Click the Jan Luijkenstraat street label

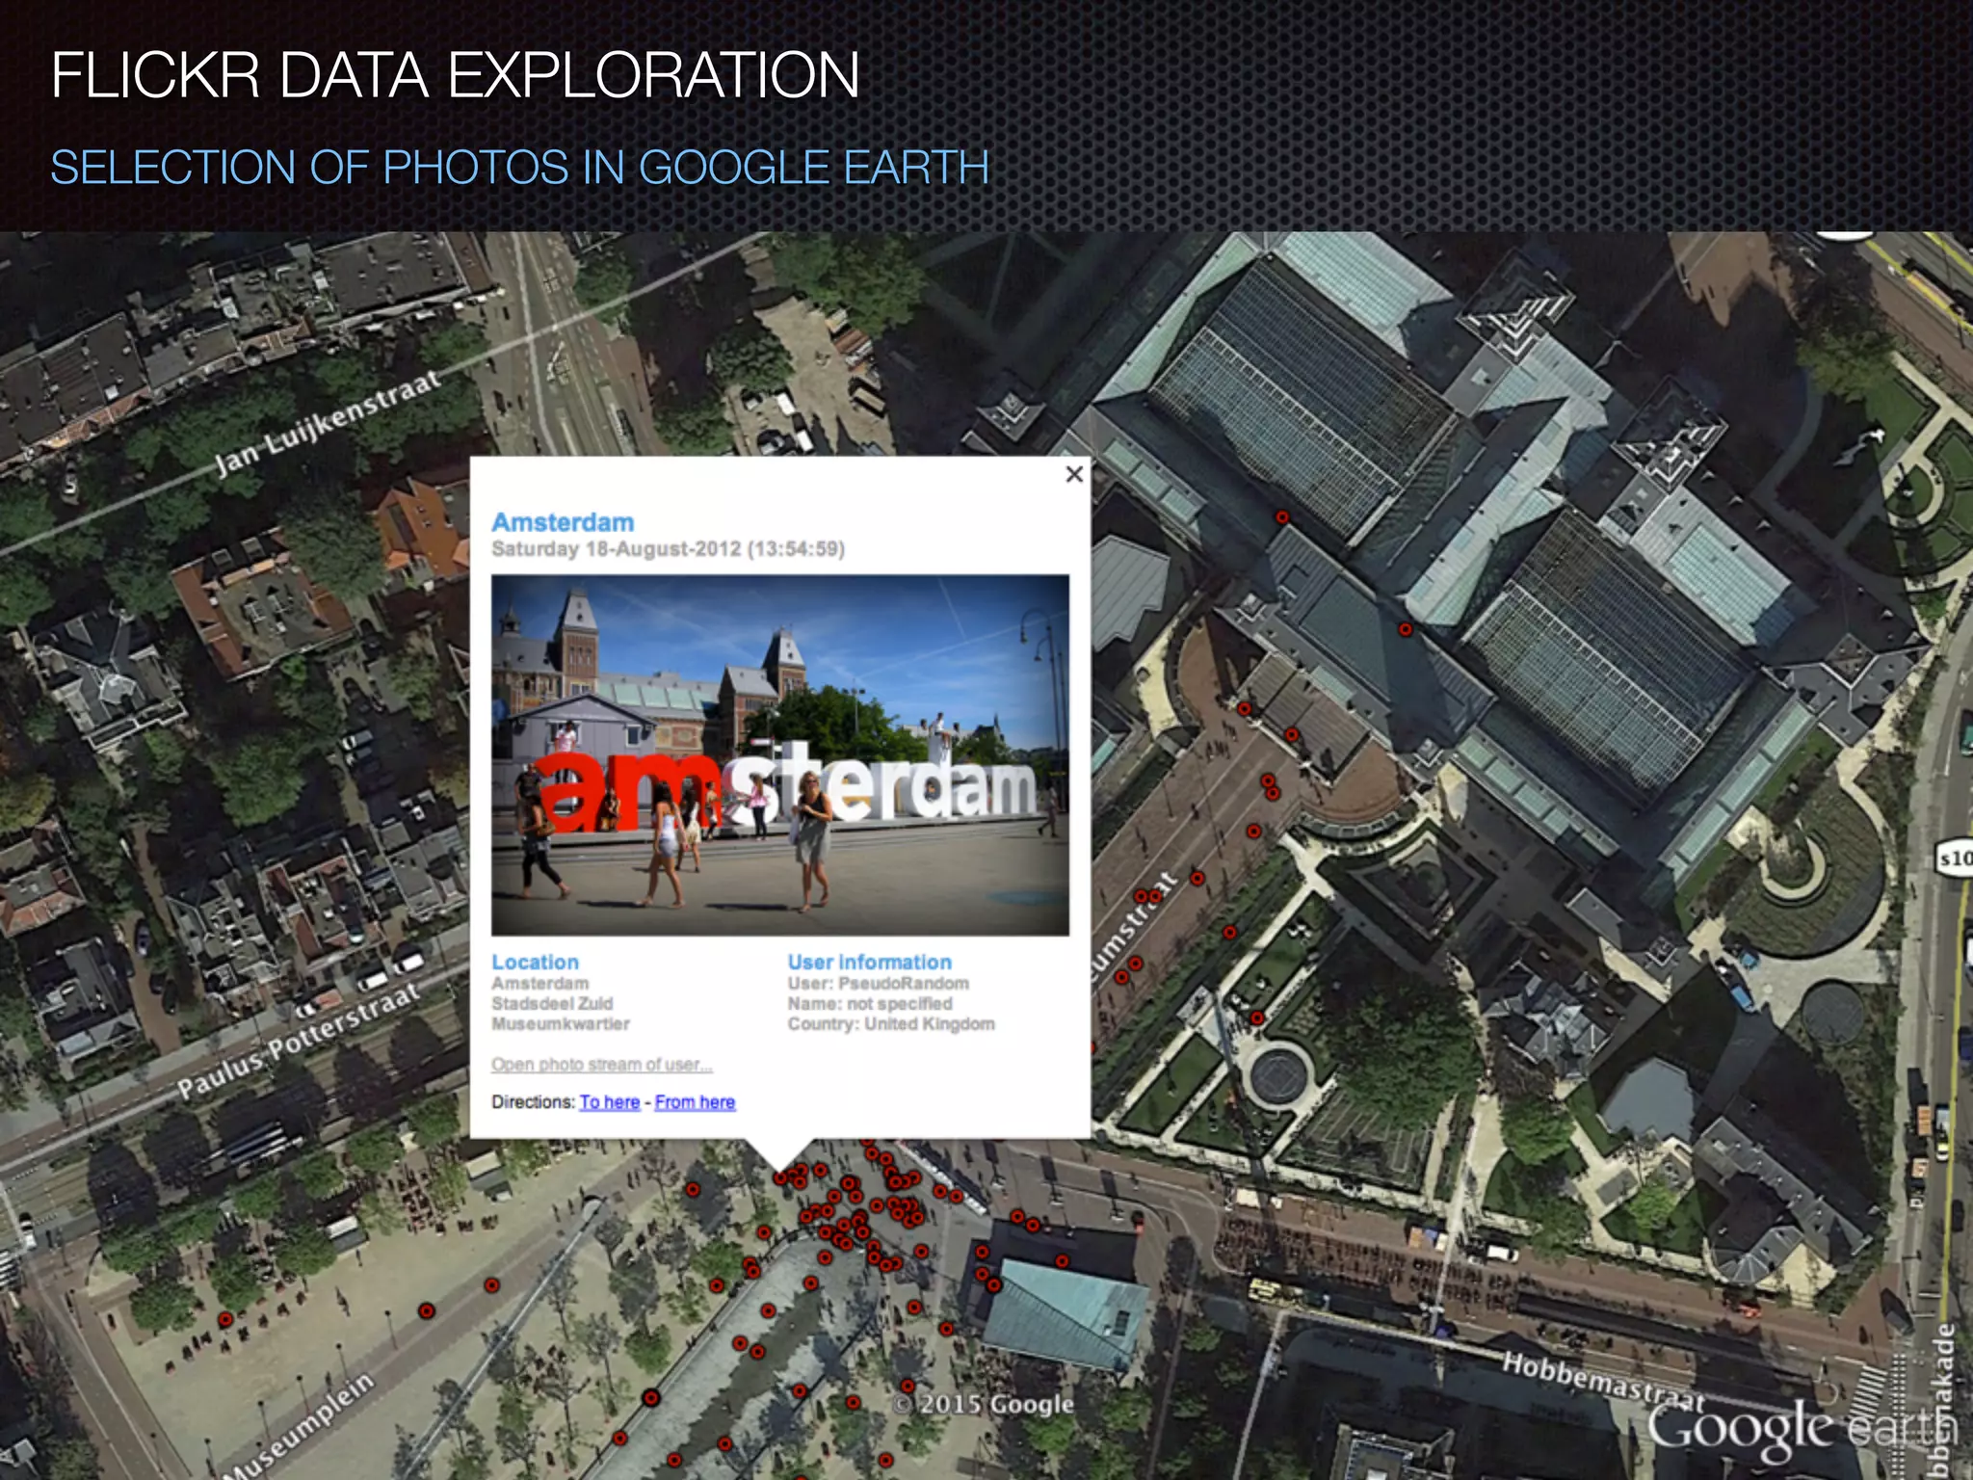pyautogui.click(x=328, y=421)
